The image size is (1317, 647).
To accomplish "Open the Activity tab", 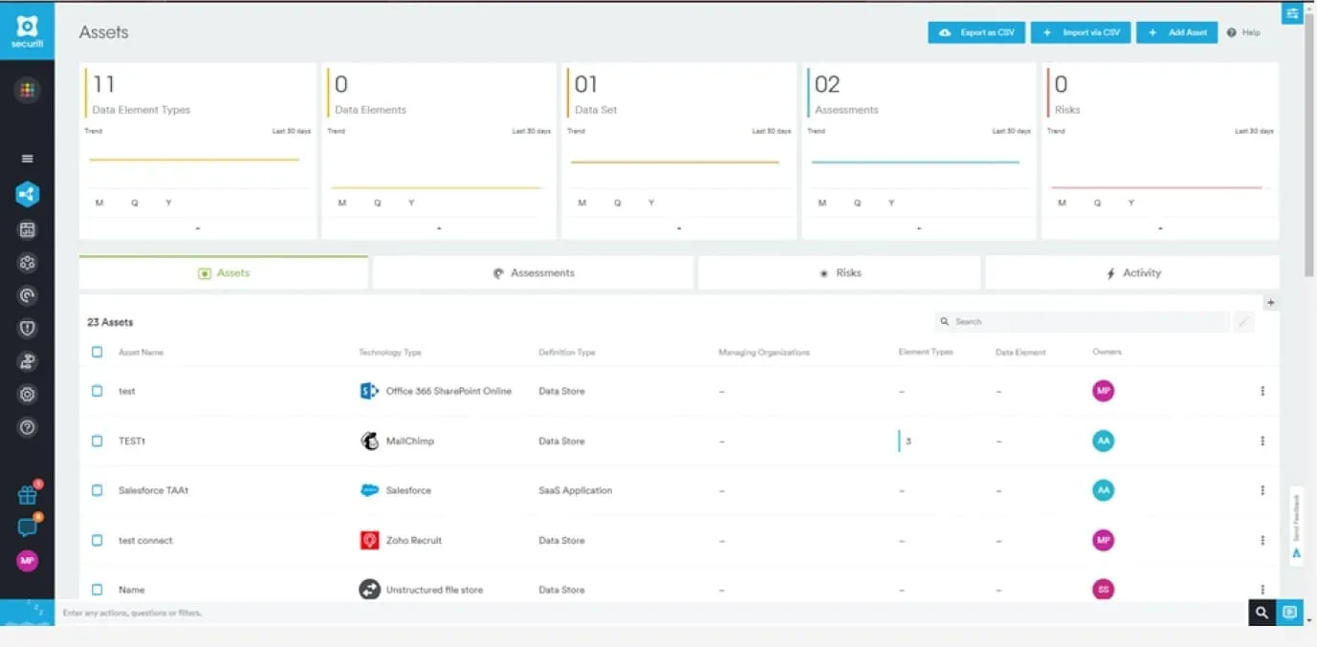I will (x=1132, y=273).
